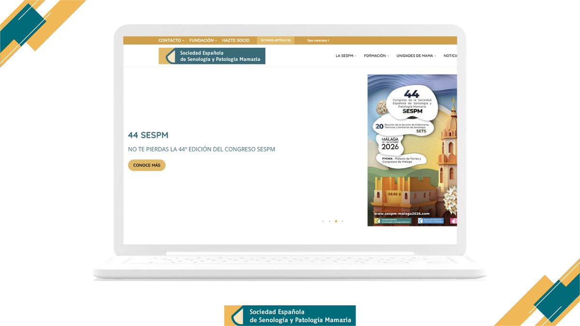
Task: Click the SESPM logo below the laptop
Action: click(x=290, y=315)
